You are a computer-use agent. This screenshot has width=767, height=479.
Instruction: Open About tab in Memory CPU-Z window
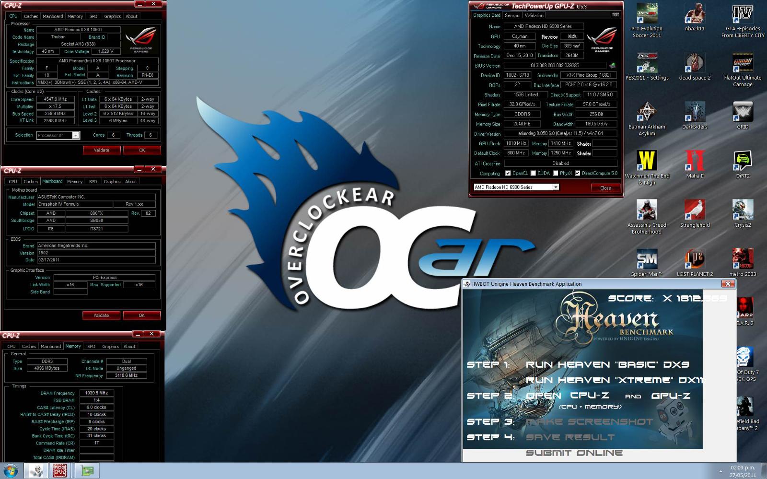pos(129,346)
